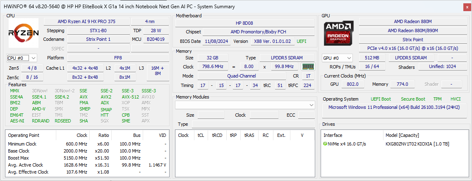Click the Ryzen CPU logo
The height and width of the screenshot is (181, 472).
point(24,33)
